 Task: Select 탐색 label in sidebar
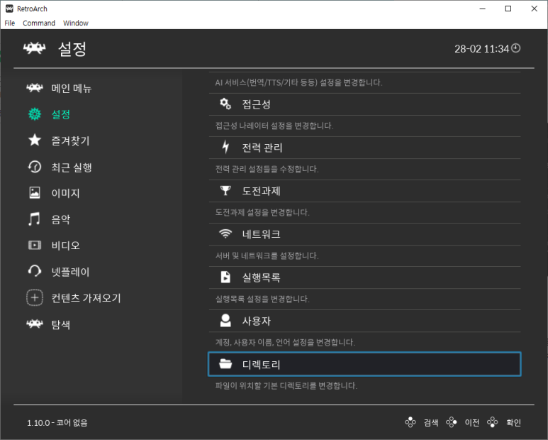click(x=60, y=324)
